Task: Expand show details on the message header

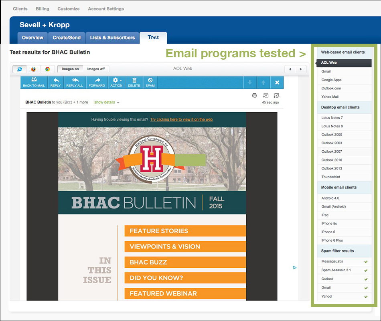Action: 107,103
